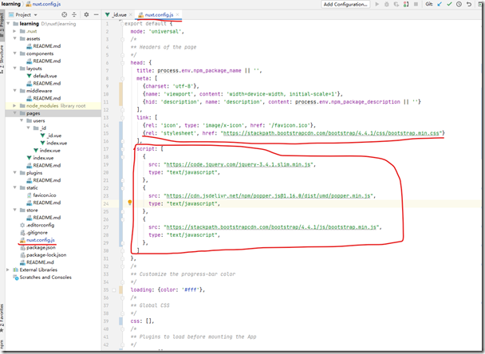Click the package.json file icon
The height and width of the screenshot is (354, 485).
22,248
